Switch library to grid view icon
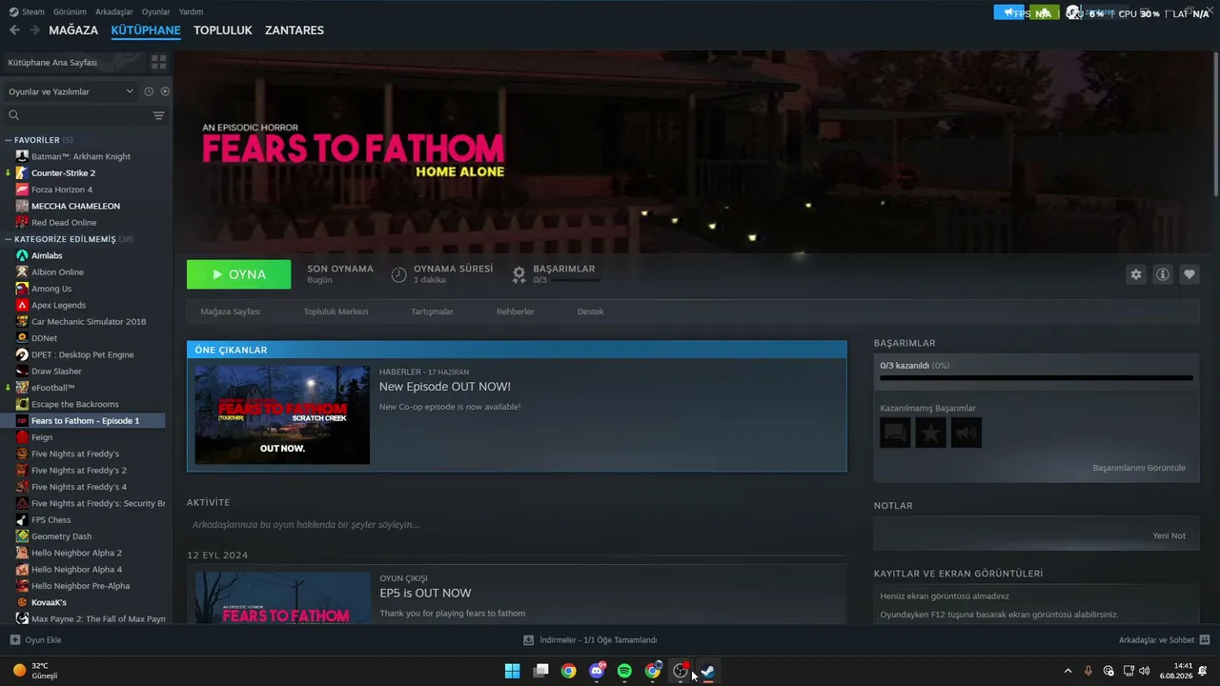This screenshot has height=686, width=1220. (x=158, y=62)
